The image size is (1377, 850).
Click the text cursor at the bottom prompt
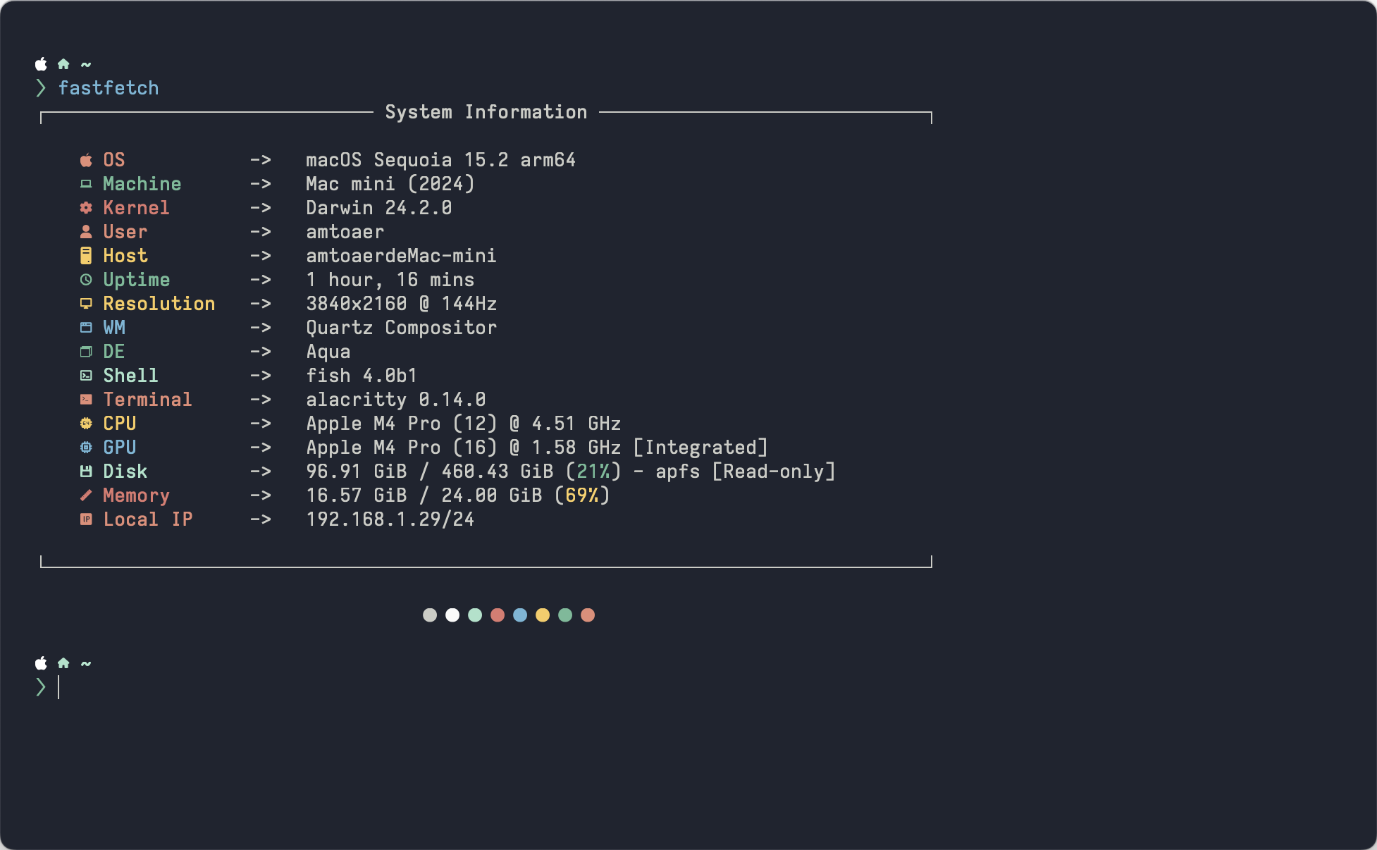58,687
